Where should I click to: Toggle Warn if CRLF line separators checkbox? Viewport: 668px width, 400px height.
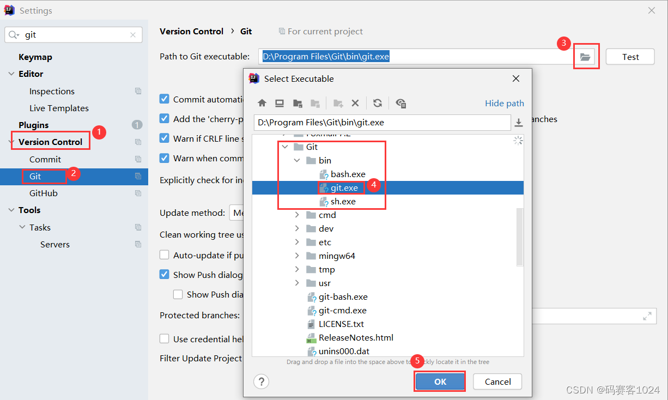tap(164, 138)
